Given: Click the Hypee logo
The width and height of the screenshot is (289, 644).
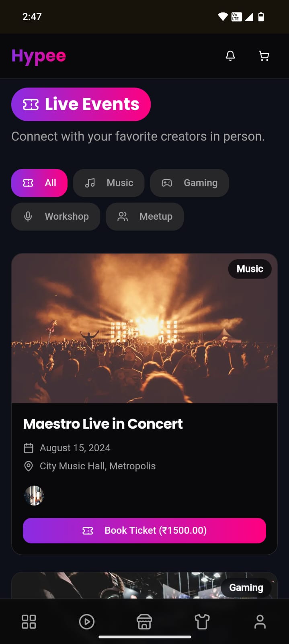Looking at the screenshot, I should point(39,56).
